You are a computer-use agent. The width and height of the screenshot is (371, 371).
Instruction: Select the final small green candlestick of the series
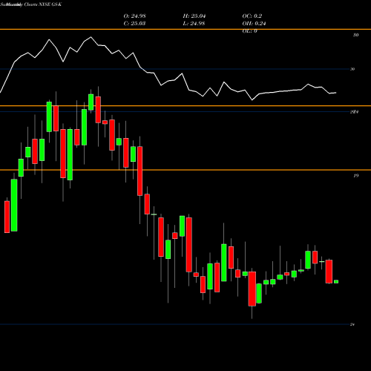336,281
